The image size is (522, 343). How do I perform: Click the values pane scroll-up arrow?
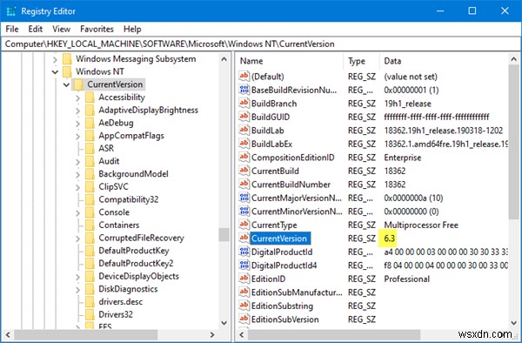[513, 59]
